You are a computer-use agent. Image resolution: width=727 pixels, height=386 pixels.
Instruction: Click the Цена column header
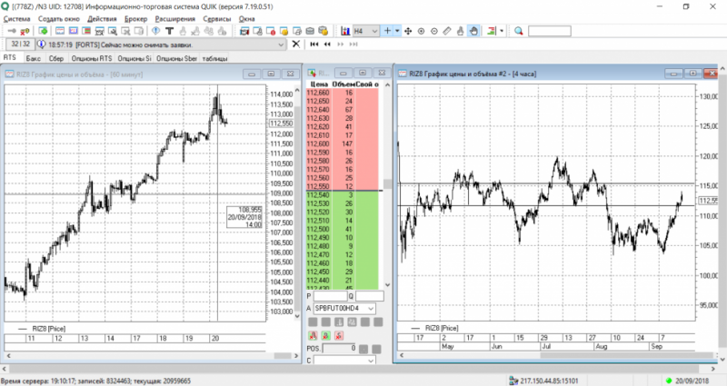coord(319,84)
